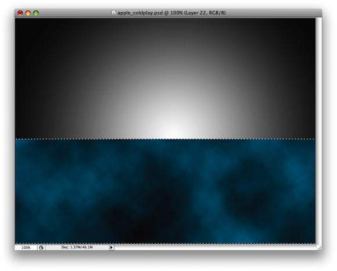The width and height of the screenshot is (337, 271).
Task: Close the apple_coldplay.psd document window
Action: 20,13
